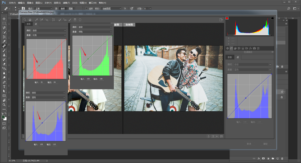Image resolution: width=301 pixels, height=163 pixels.
Task: Choose the Zoom tool in Camera Raw toolbar
Action: 25,20
